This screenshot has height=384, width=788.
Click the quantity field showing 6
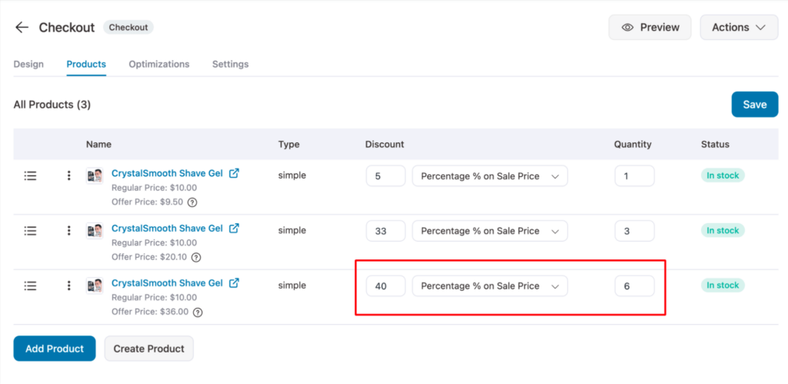(634, 286)
